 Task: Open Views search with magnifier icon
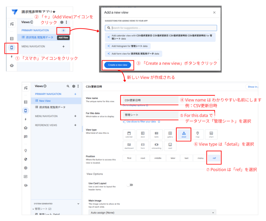[68, 86]
